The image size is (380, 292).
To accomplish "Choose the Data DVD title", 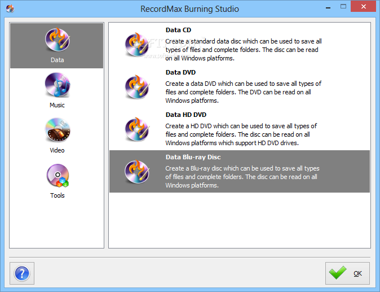I will [180, 72].
